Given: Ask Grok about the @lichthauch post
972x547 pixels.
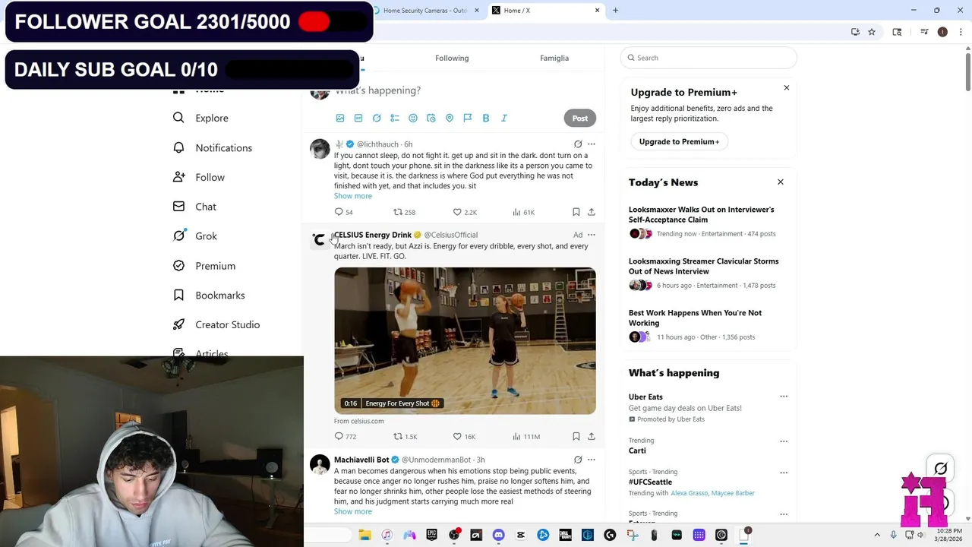Looking at the screenshot, I should (x=578, y=144).
